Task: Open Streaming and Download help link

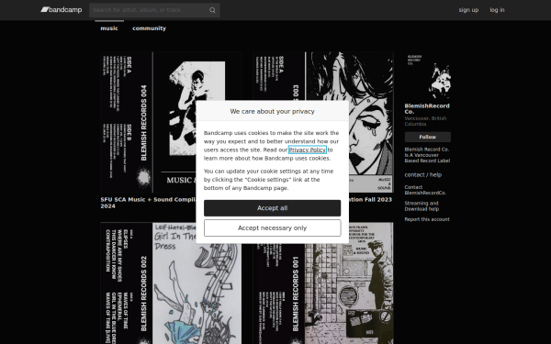Action: 422,206
